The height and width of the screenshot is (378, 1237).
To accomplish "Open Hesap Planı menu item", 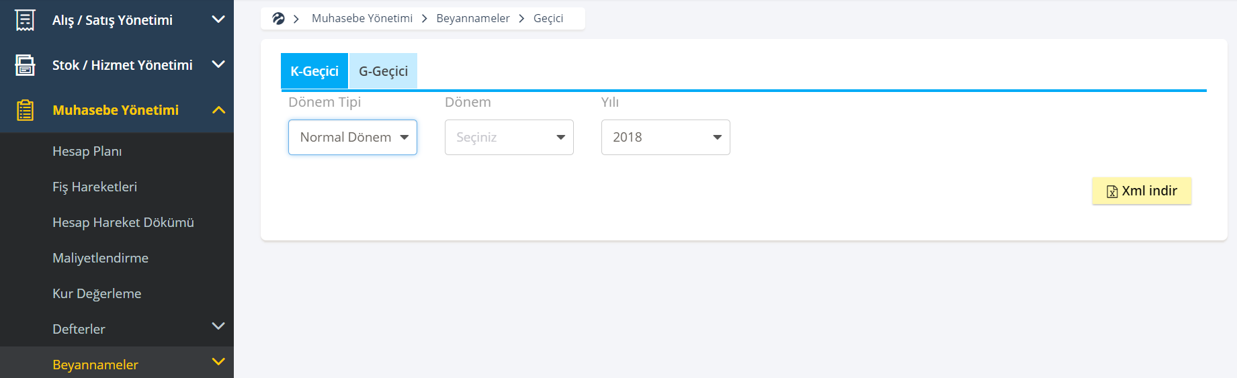I will [x=87, y=151].
